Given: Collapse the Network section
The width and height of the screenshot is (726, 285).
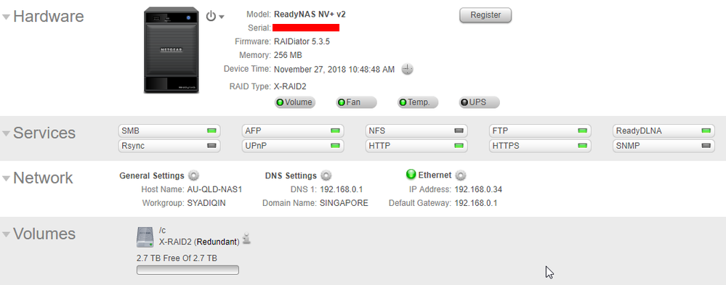Looking at the screenshot, I should [6, 178].
